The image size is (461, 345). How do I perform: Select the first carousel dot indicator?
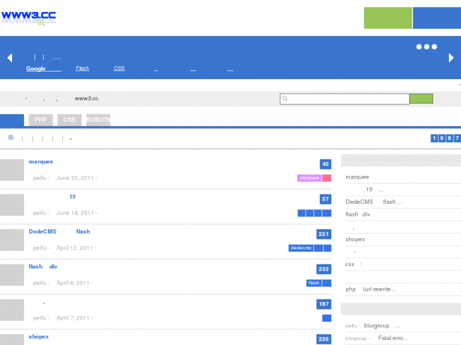pyautogui.click(x=419, y=47)
